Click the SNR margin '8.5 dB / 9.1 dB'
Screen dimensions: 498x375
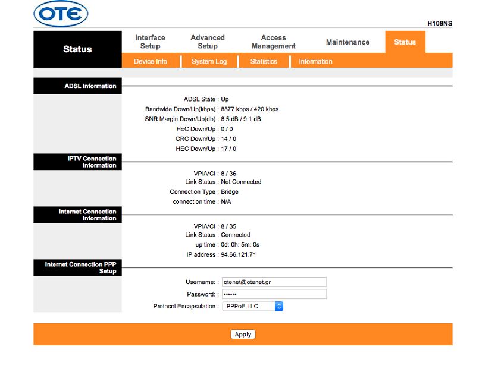coord(241,119)
